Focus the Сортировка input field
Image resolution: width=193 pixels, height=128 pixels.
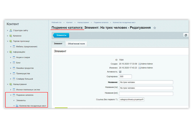pos(125,77)
